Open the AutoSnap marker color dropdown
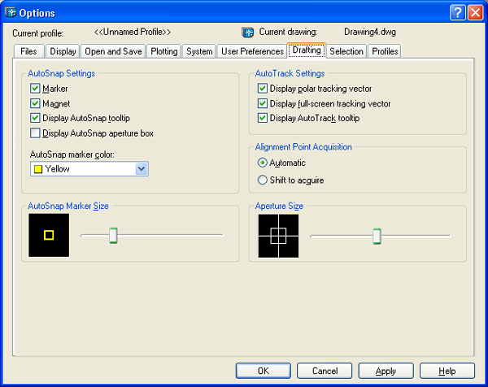 tap(142, 169)
